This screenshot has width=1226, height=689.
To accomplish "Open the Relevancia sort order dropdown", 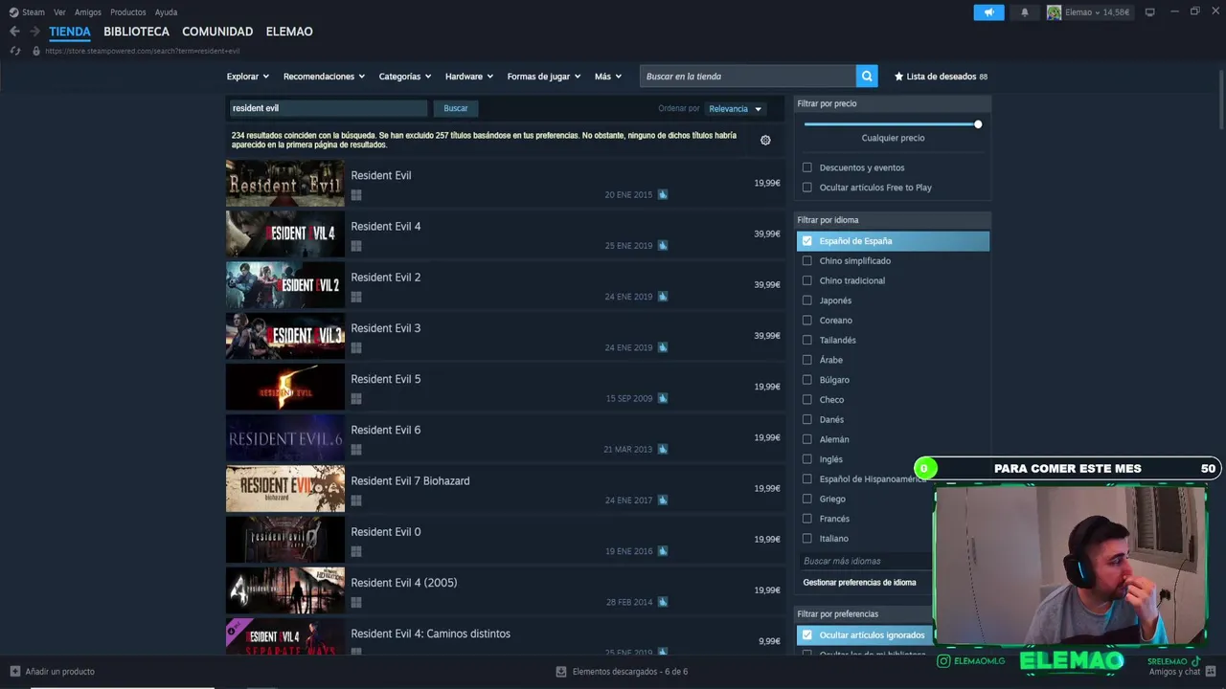I will pyautogui.click(x=735, y=109).
